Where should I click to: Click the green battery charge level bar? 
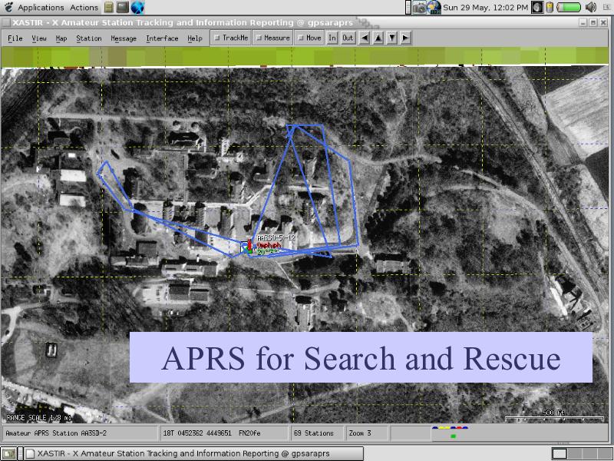[x=569, y=8]
